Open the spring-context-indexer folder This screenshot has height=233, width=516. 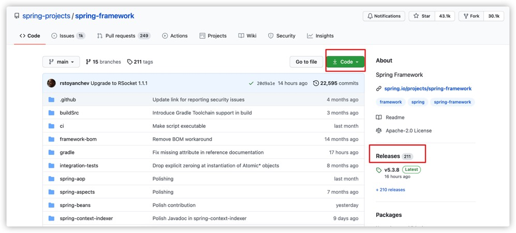[86, 218]
